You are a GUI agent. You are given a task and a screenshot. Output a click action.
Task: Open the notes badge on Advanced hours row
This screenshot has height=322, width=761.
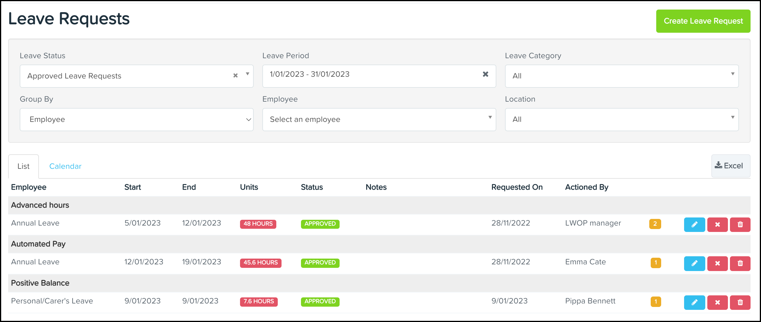pos(656,224)
